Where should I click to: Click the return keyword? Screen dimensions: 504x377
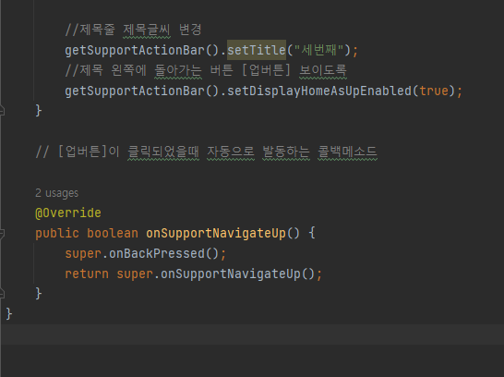[x=87, y=274]
